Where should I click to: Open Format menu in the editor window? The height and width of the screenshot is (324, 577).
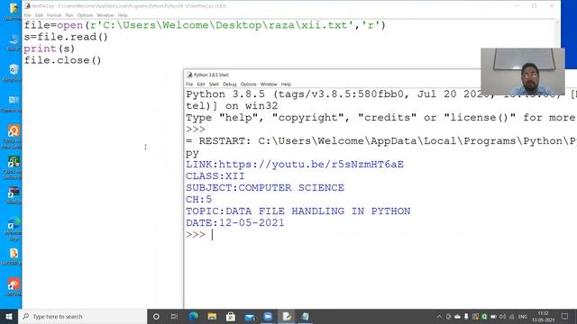point(54,15)
